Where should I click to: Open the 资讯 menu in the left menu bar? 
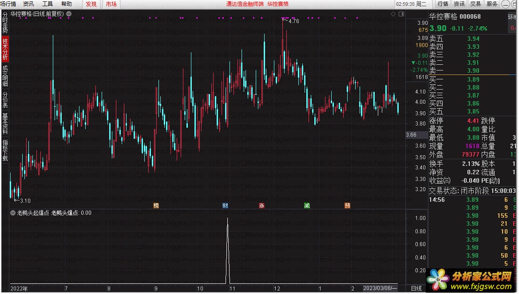click(x=28, y=4)
